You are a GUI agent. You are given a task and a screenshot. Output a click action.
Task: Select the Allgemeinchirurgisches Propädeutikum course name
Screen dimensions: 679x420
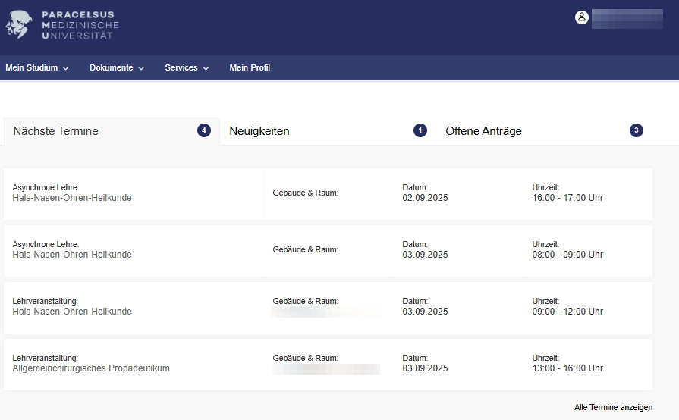click(91, 368)
